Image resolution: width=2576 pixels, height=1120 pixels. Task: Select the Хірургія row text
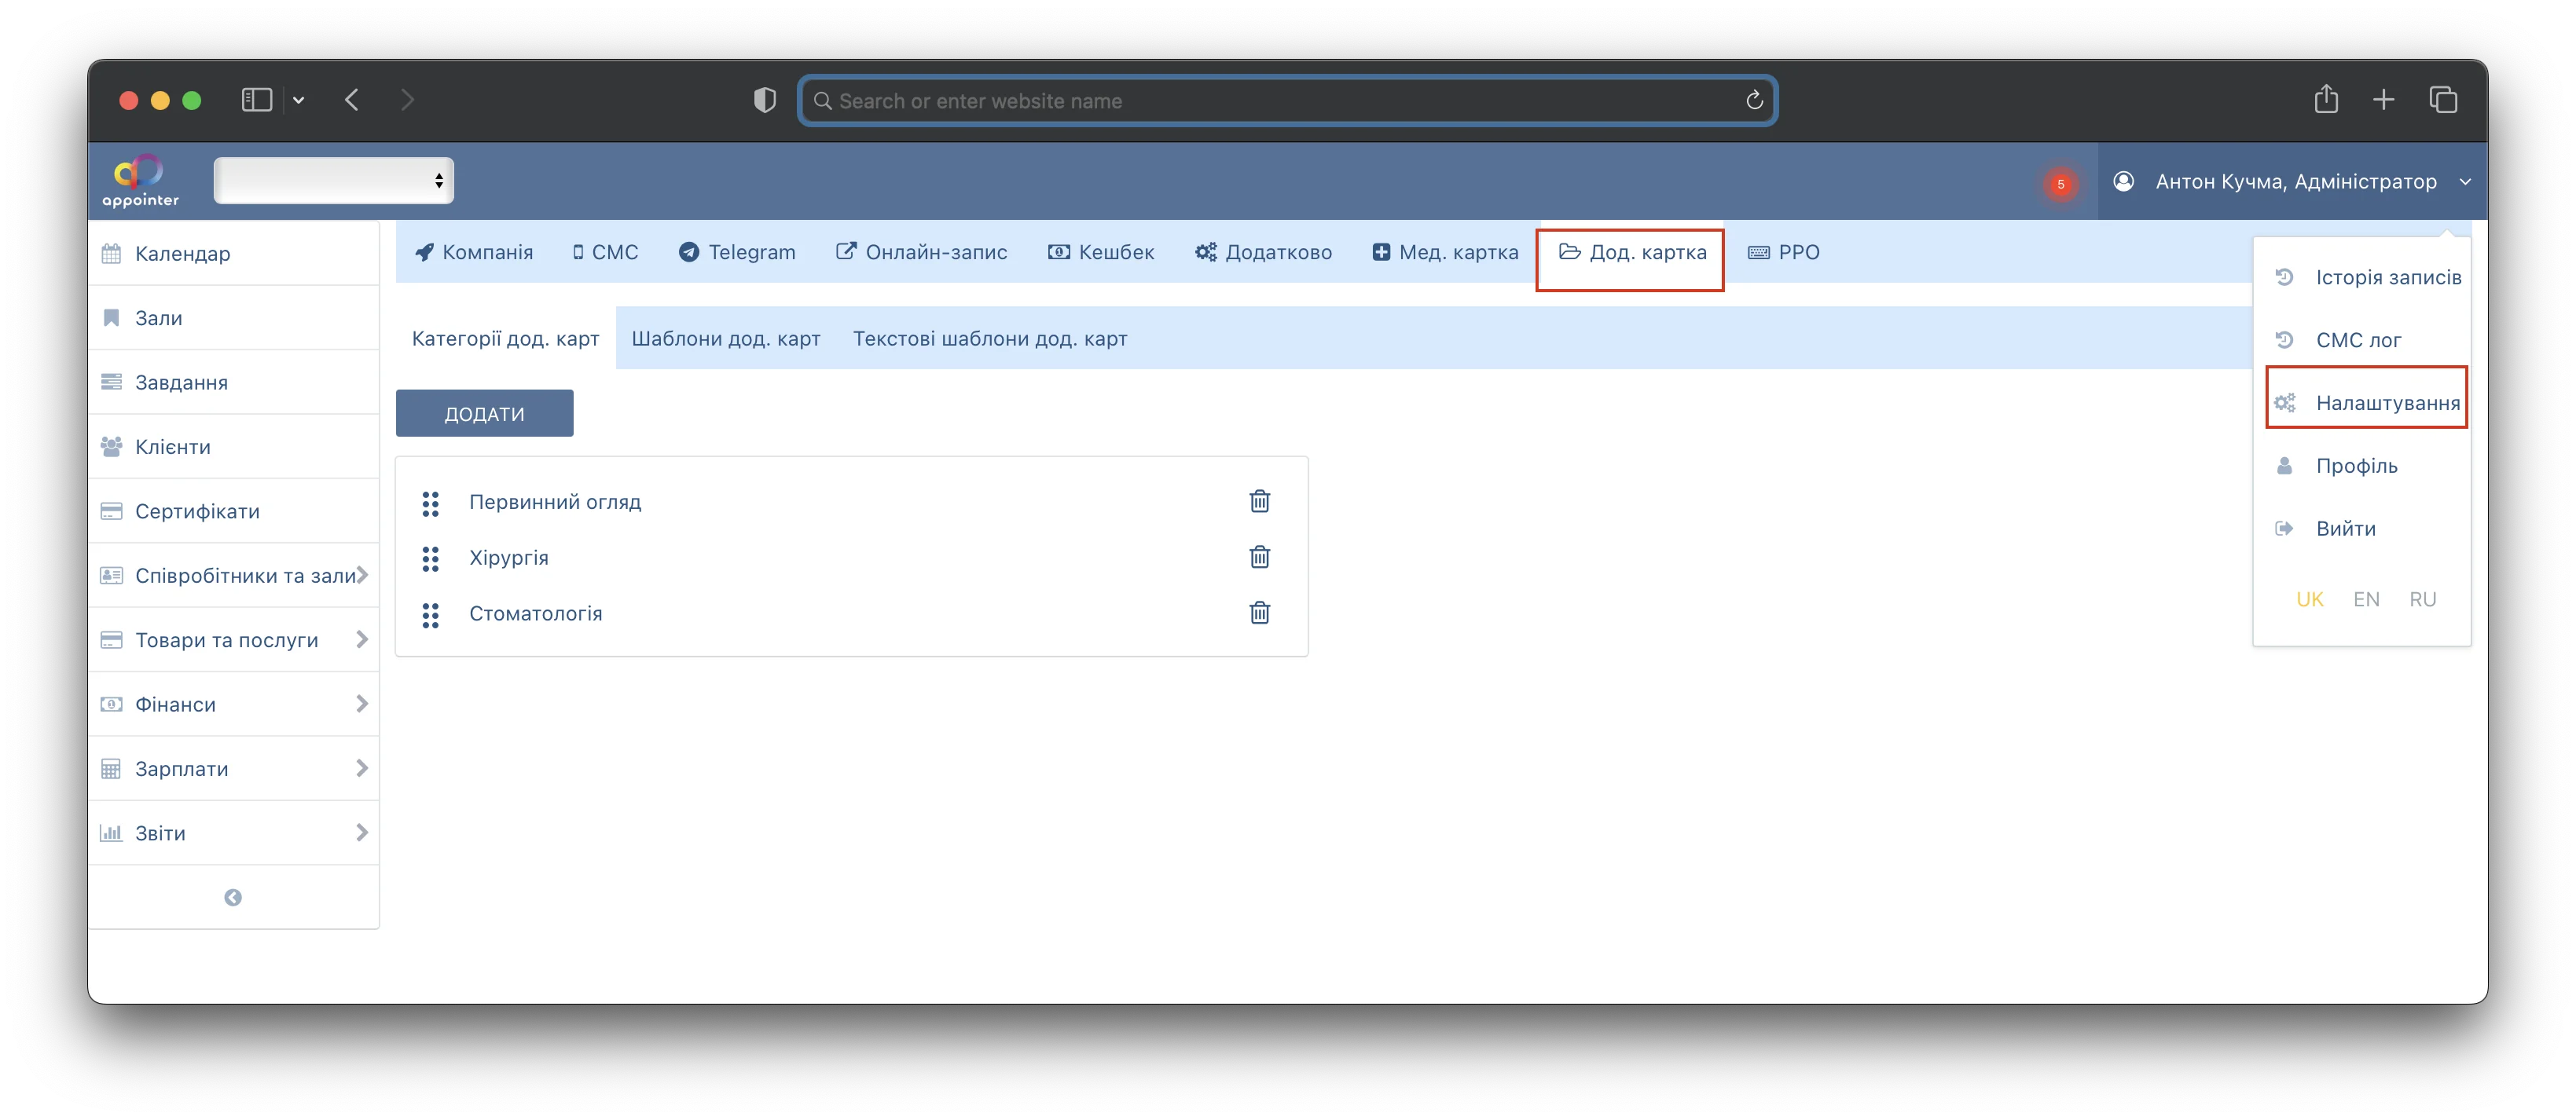click(x=509, y=558)
